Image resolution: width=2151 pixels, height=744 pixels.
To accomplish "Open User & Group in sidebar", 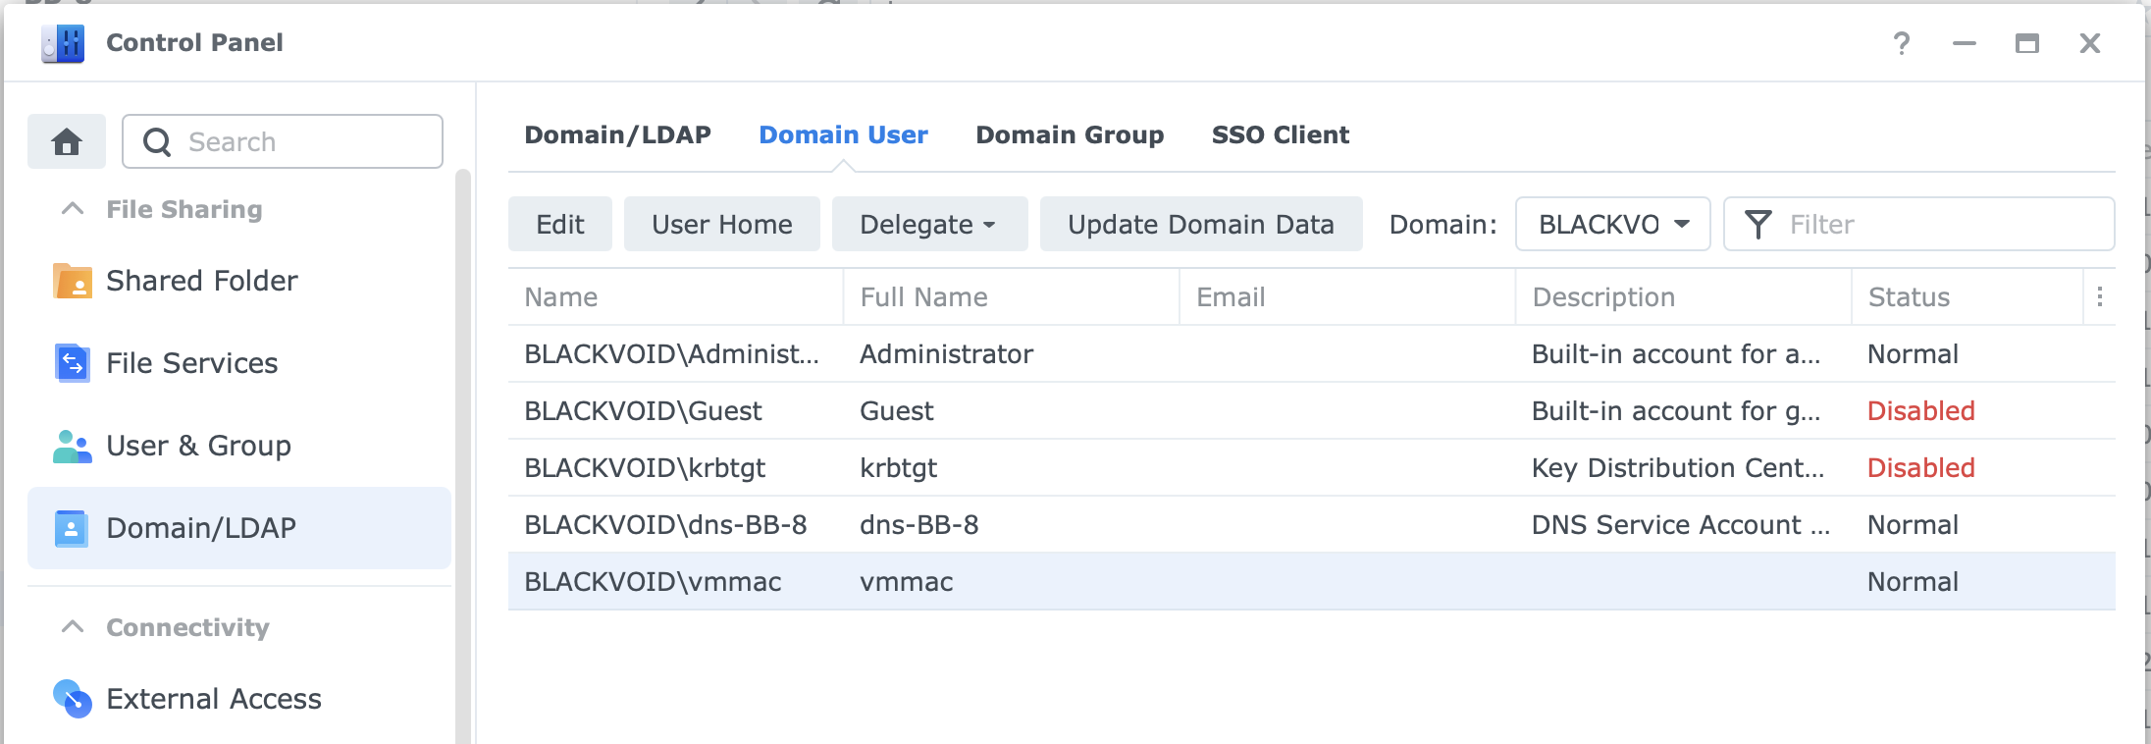I will coord(239,446).
